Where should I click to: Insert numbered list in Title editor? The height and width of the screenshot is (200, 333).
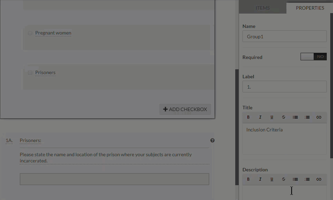point(307,117)
